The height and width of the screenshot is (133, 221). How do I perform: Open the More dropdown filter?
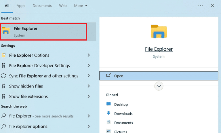(81, 6)
